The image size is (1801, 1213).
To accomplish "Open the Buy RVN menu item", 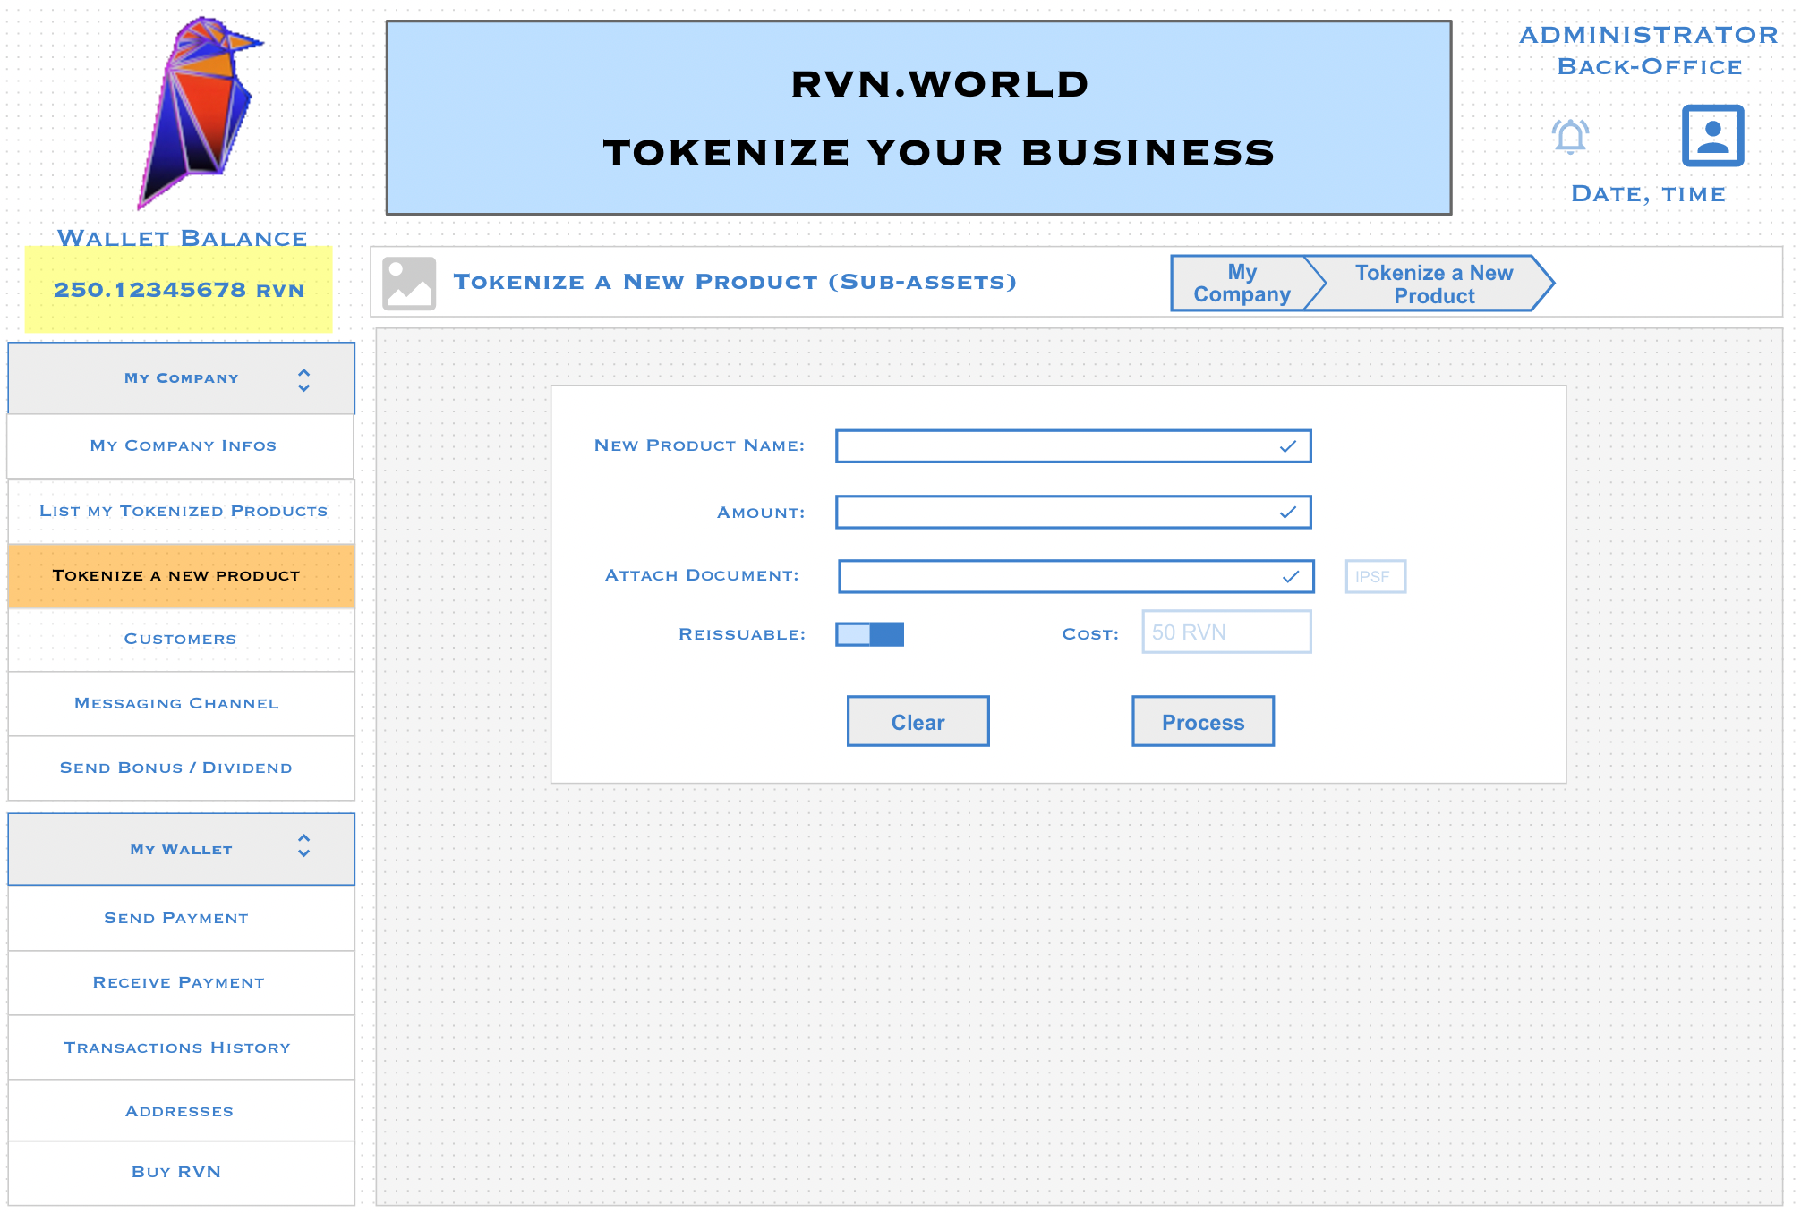I will click(x=176, y=1172).
